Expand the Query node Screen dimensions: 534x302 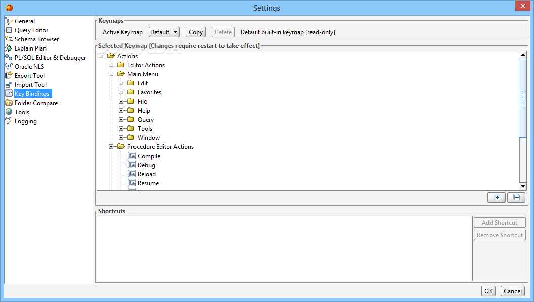point(121,119)
